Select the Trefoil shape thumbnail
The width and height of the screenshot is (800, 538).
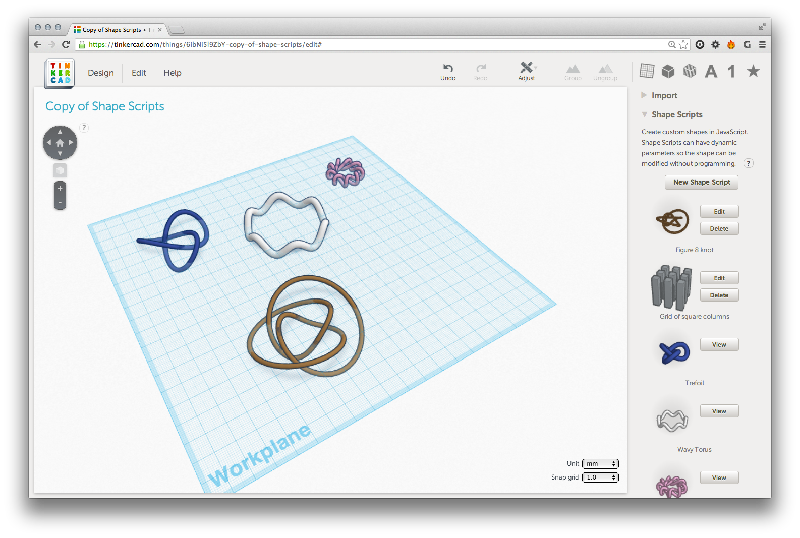pyautogui.click(x=674, y=352)
